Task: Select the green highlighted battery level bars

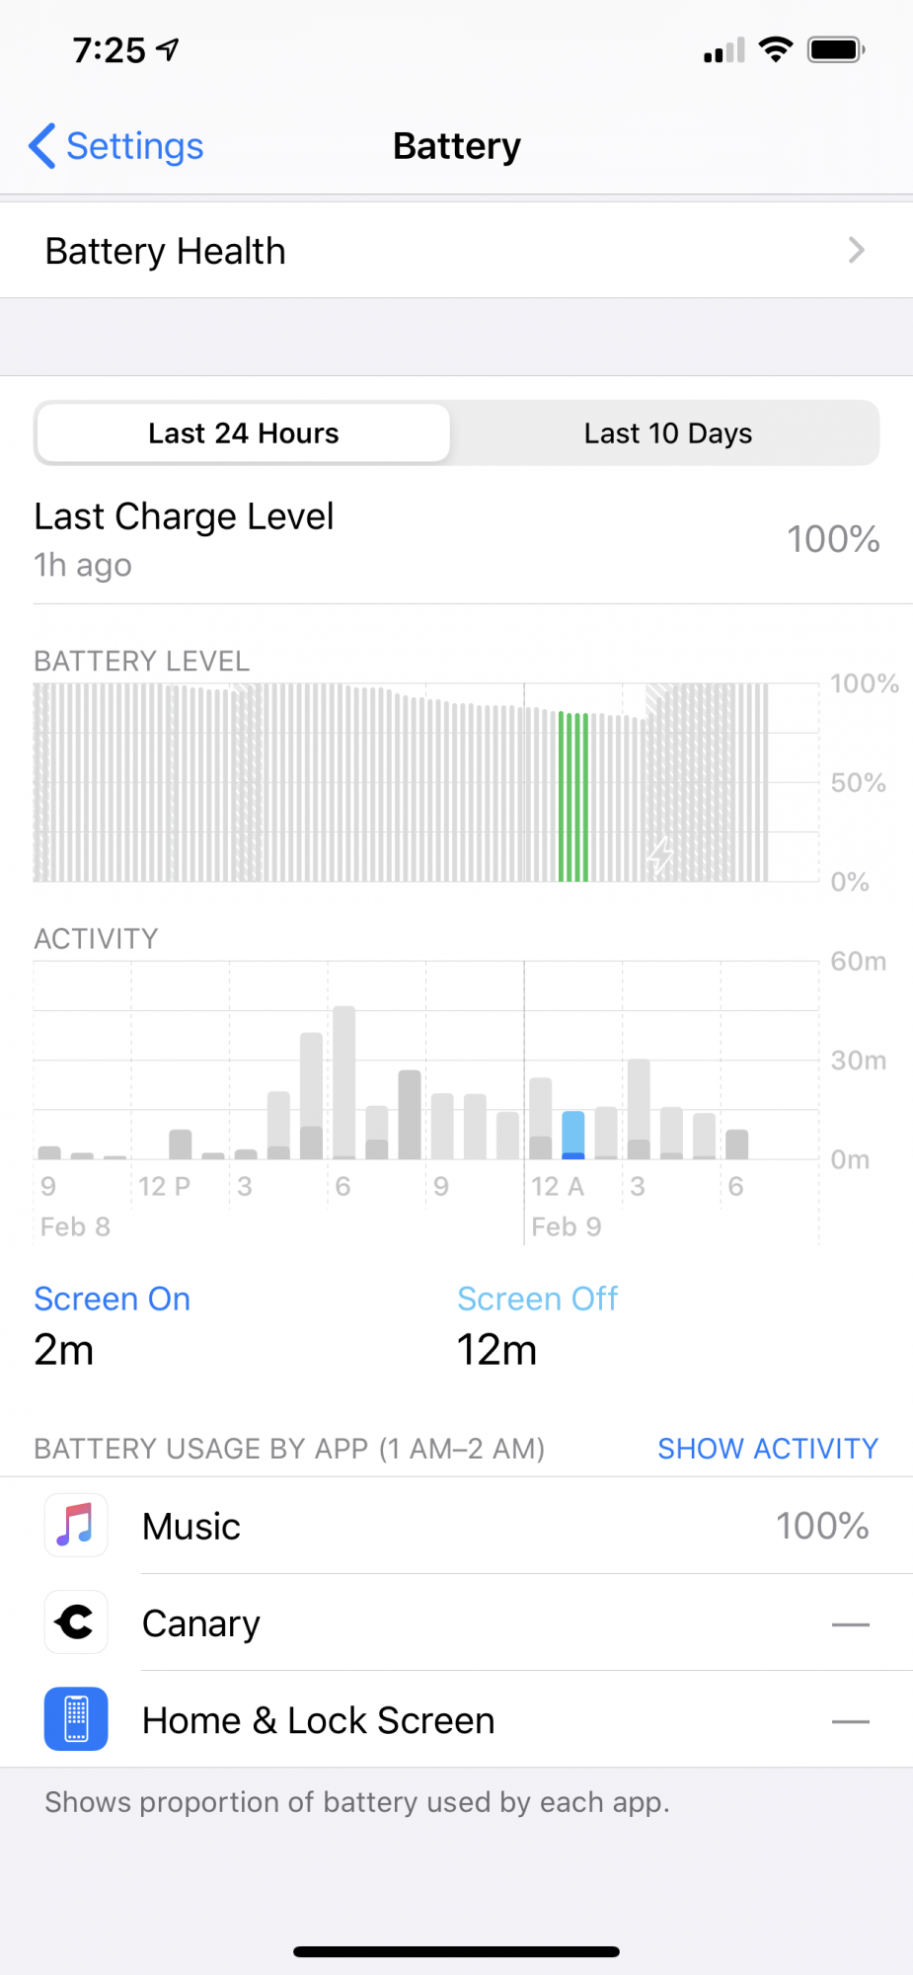Action: (x=573, y=796)
